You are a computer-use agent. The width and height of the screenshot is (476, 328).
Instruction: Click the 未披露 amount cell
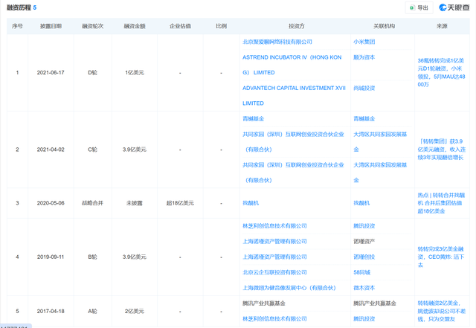[135, 203]
